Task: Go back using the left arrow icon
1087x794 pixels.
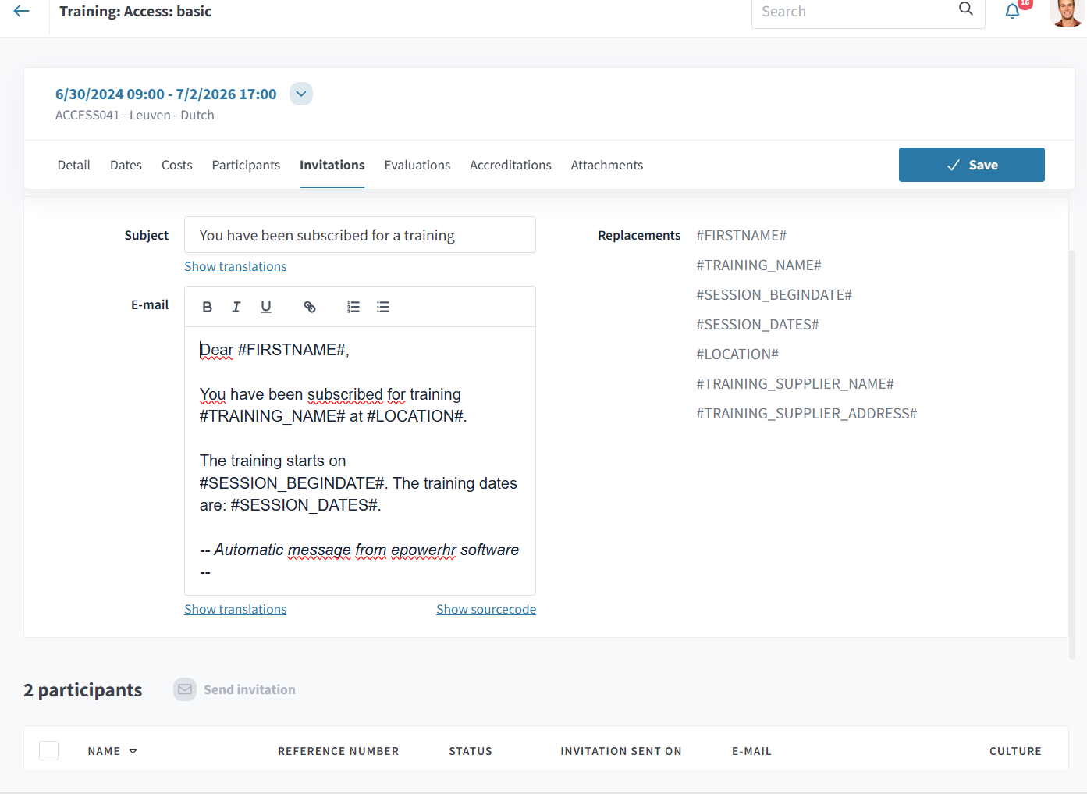Action: click(21, 11)
